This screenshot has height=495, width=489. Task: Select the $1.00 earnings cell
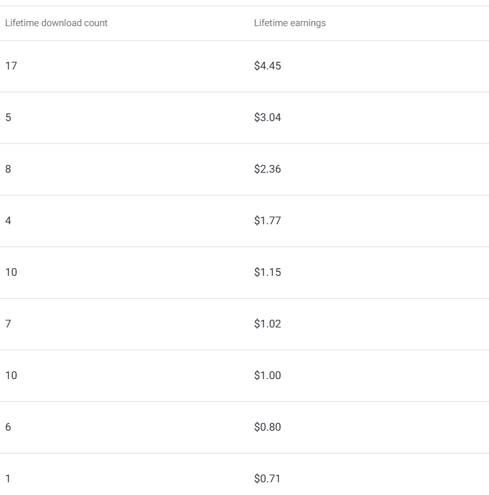267,375
